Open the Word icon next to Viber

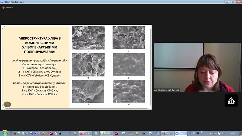coord(150,133)
